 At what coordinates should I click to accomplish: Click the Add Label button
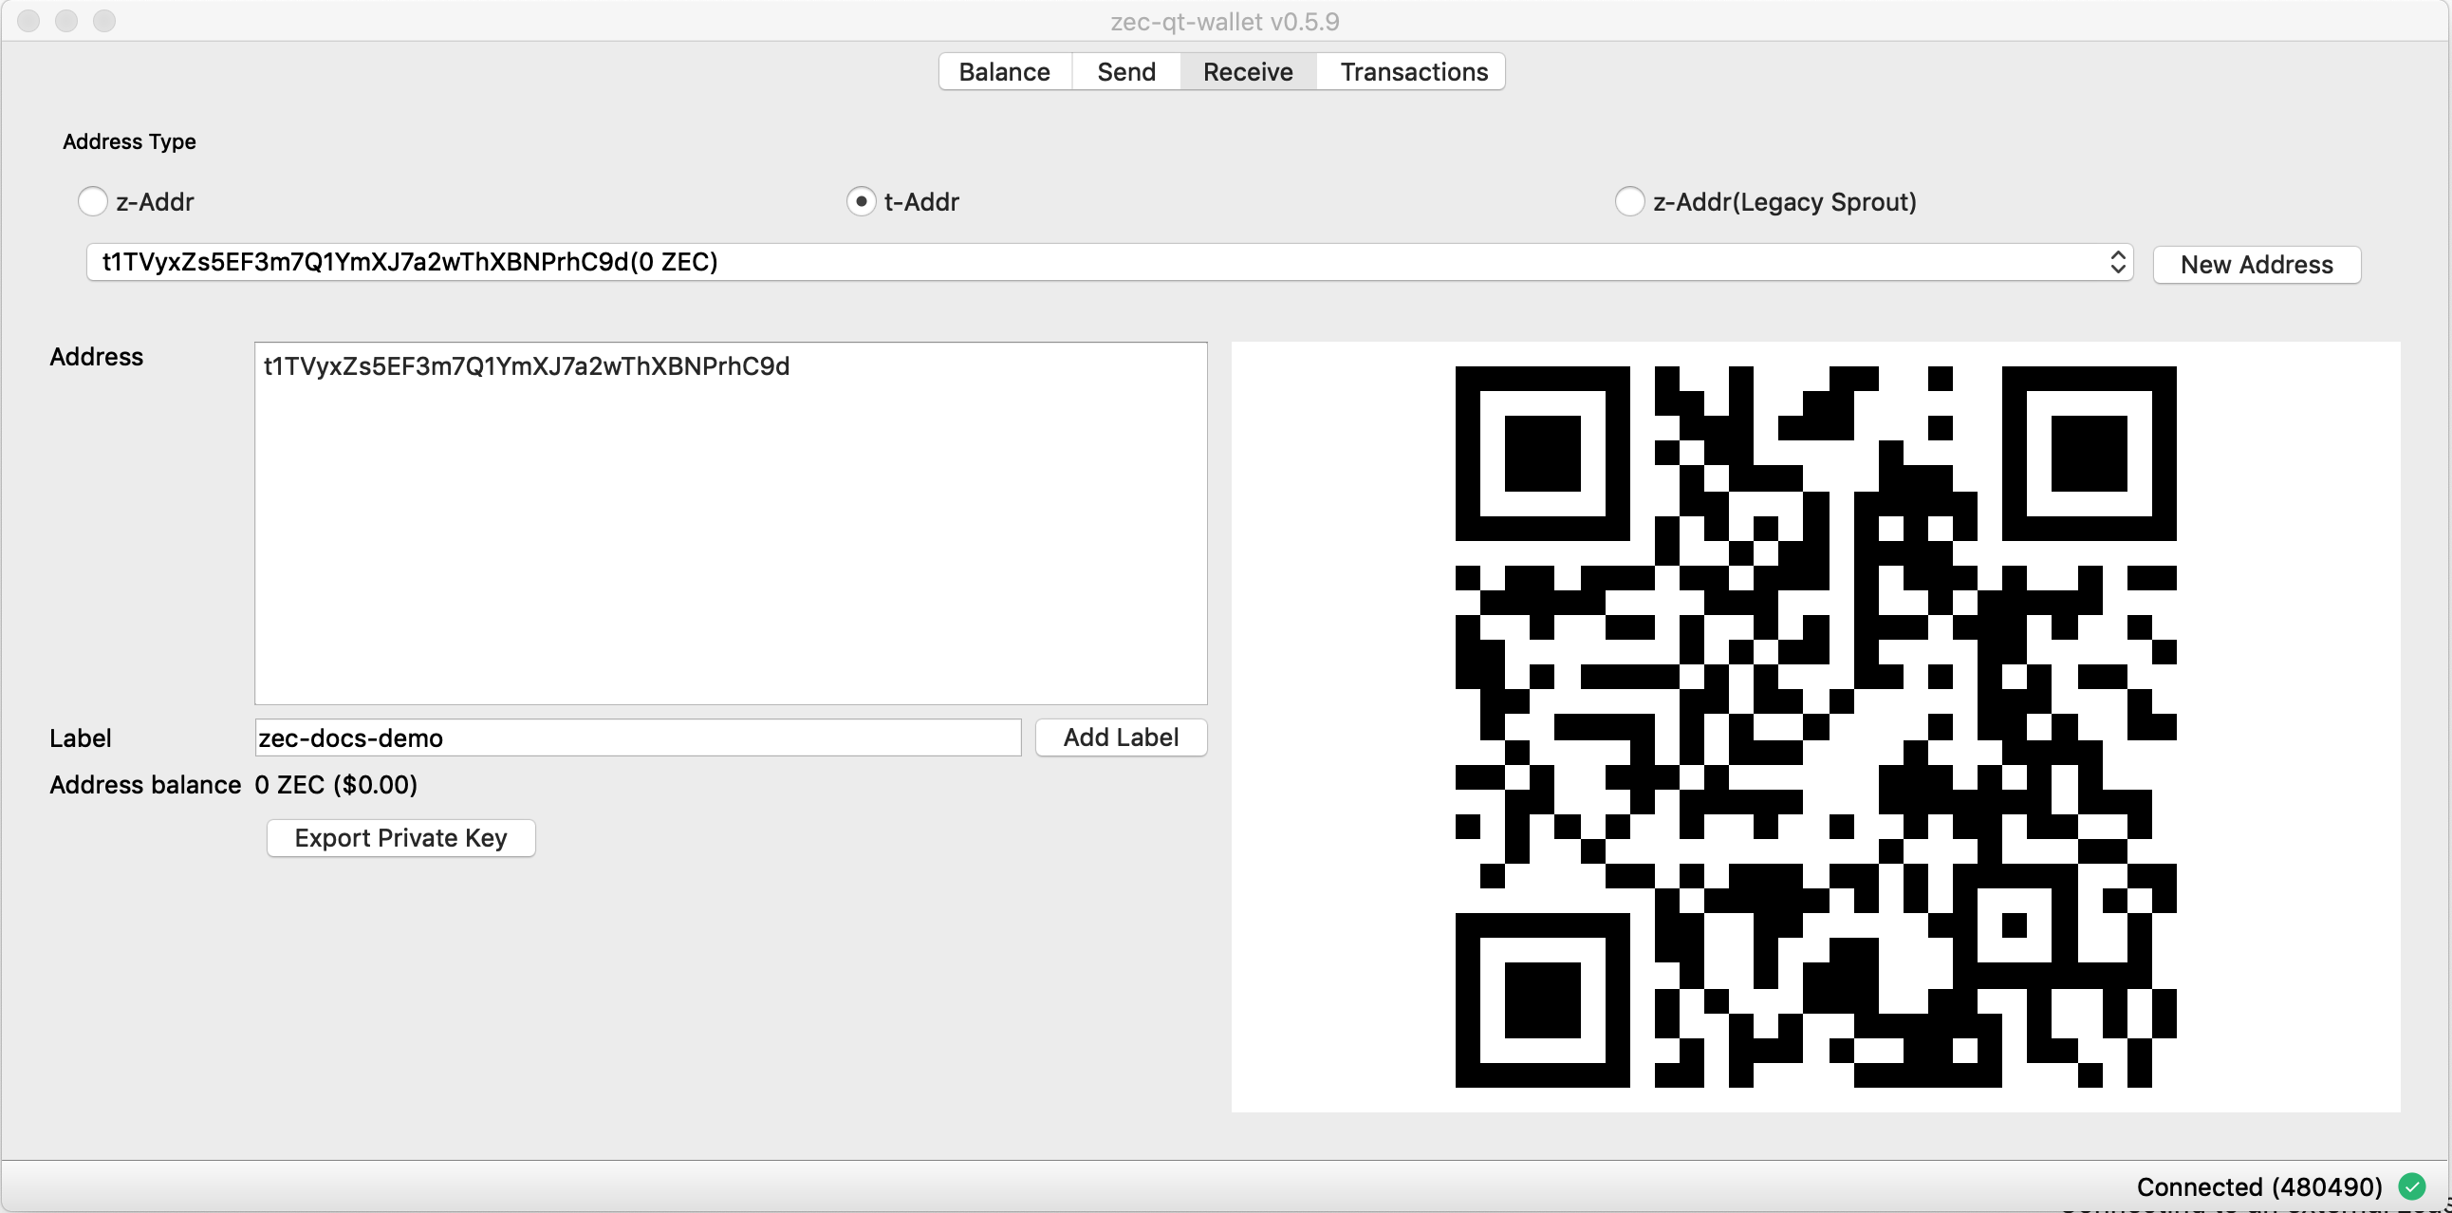[1122, 737]
